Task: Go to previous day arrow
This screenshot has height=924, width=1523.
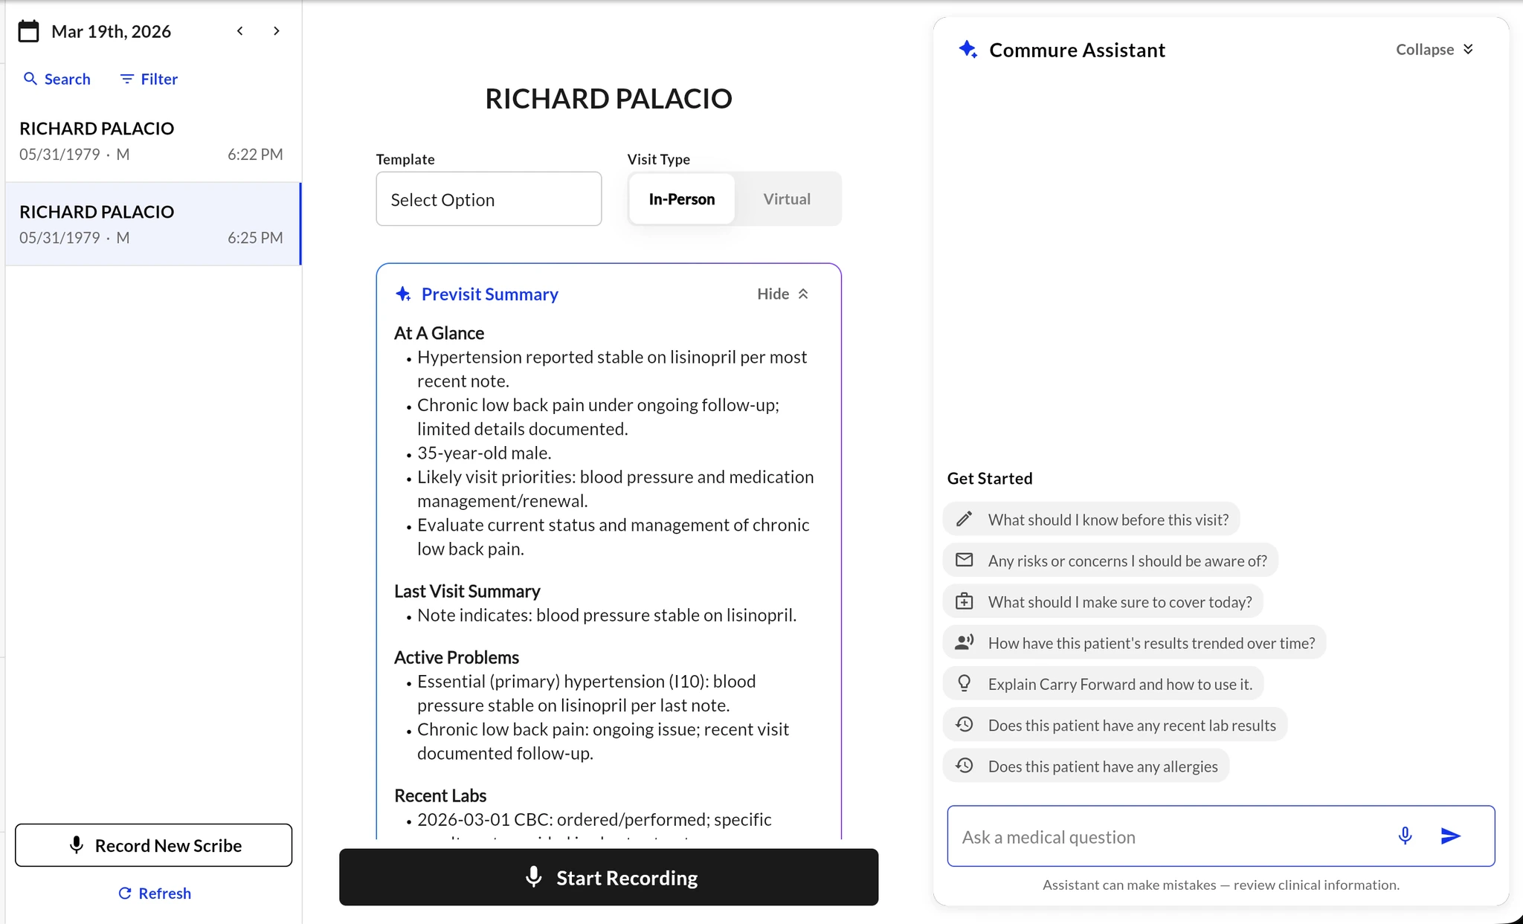Action: coord(240,31)
